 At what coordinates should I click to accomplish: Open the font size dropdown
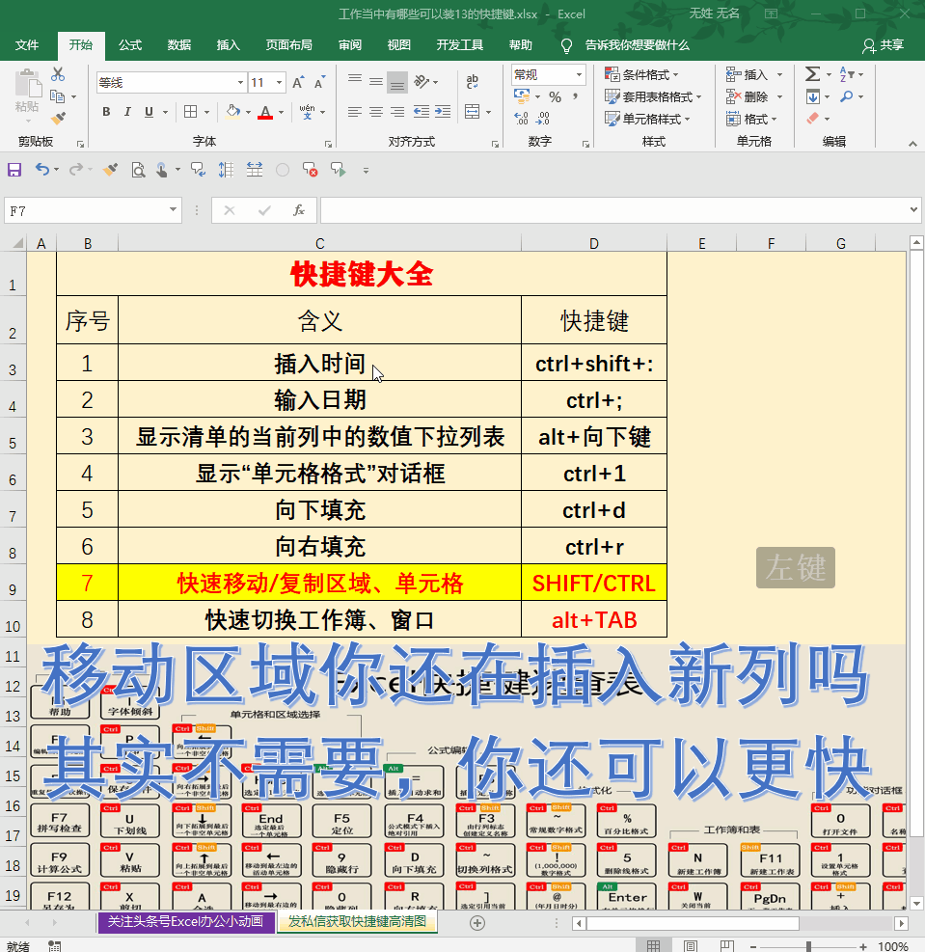tap(279, 83)
